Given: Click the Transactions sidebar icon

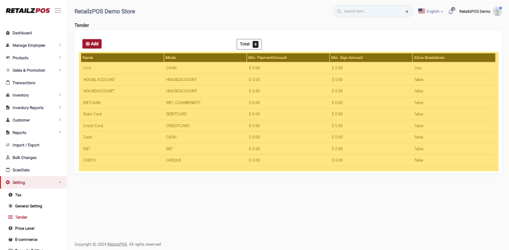Looking at the screenshot, I should [x=7, y=83].
